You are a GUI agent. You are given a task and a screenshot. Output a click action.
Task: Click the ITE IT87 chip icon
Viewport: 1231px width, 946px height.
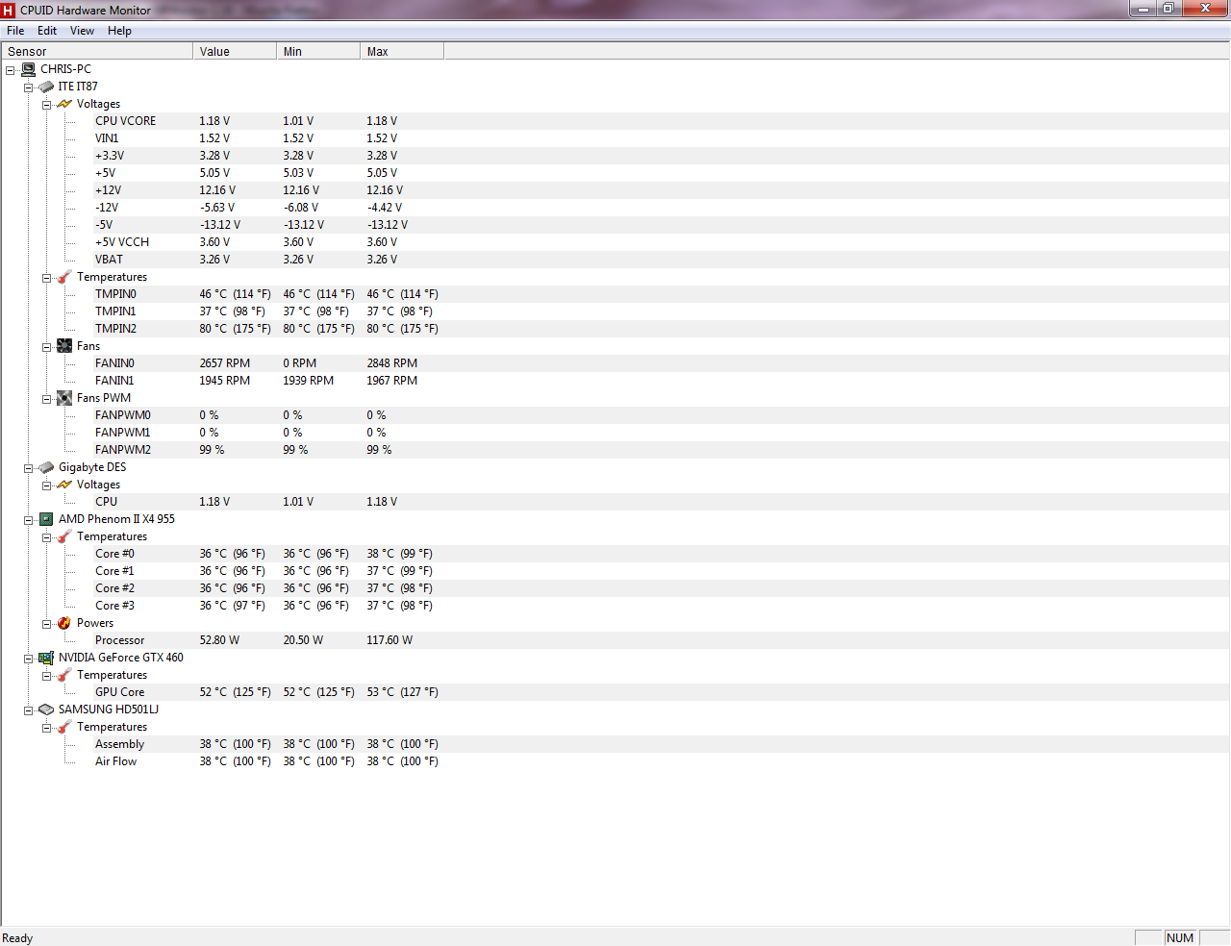(x=46, y=87)
